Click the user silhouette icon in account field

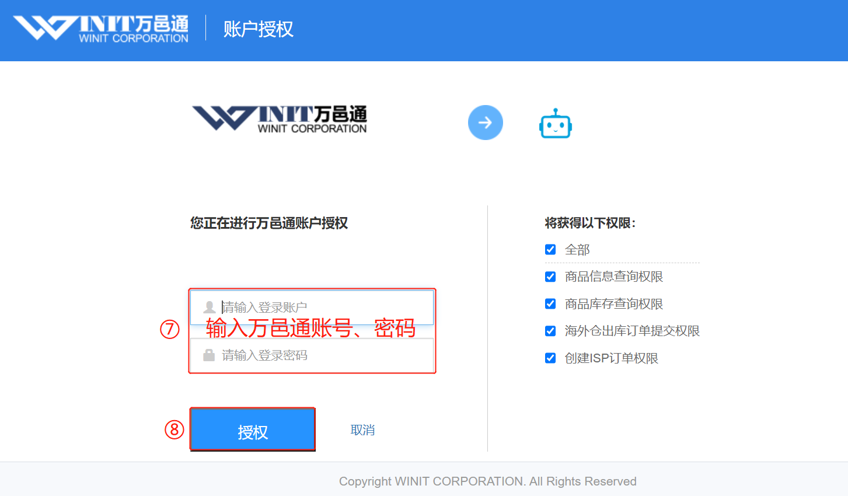click(x=210, y=307)
